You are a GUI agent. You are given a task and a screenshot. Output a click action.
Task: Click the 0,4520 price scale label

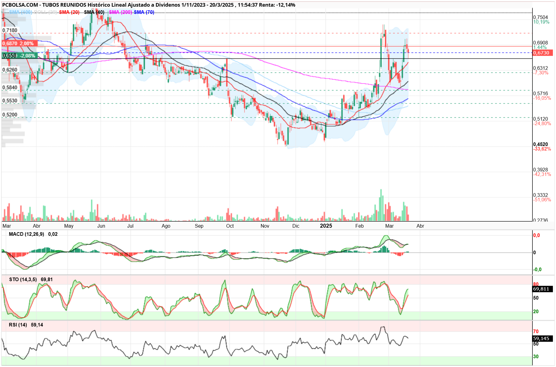pyautogui.click(x=541, y=144)
